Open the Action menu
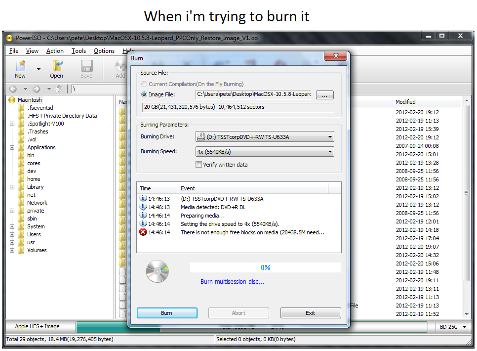Screen dimensions: 477x351 click(x=55, y=51)
